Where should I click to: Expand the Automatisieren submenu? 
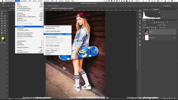[x=29, y=41]
